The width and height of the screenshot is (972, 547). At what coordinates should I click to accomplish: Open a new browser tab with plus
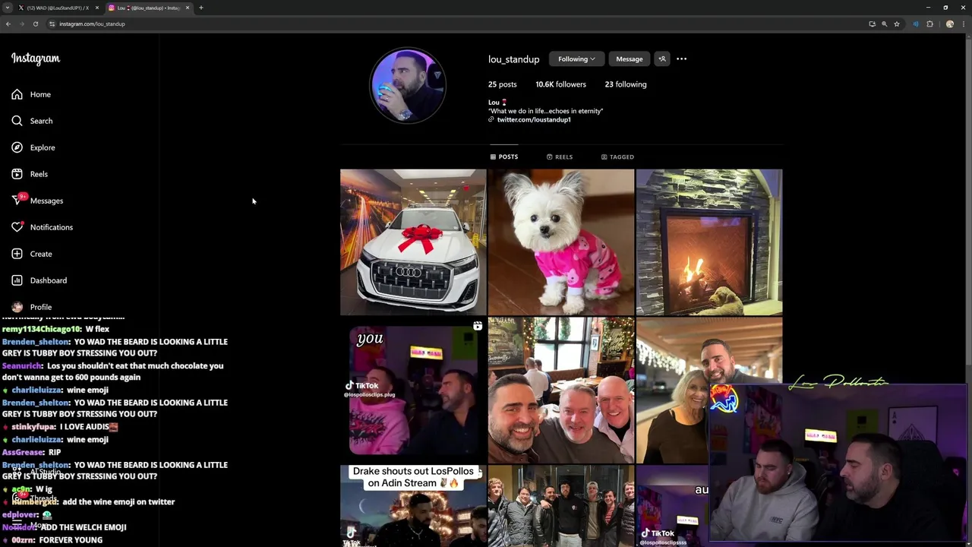point(200,8)
